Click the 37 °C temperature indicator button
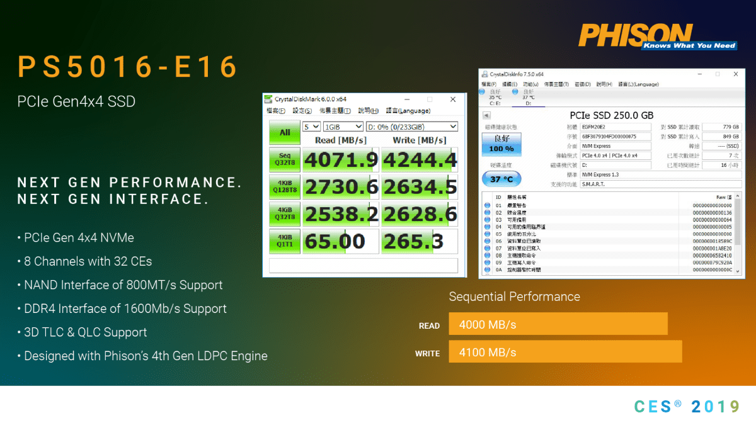 pos(501,179)
